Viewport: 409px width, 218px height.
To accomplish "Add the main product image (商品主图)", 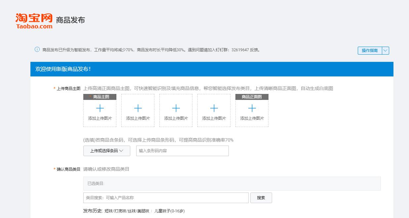I will 100,110.
